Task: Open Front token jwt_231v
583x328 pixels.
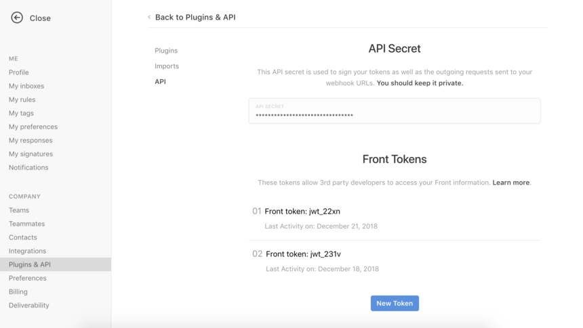Action: click(304, 254)
